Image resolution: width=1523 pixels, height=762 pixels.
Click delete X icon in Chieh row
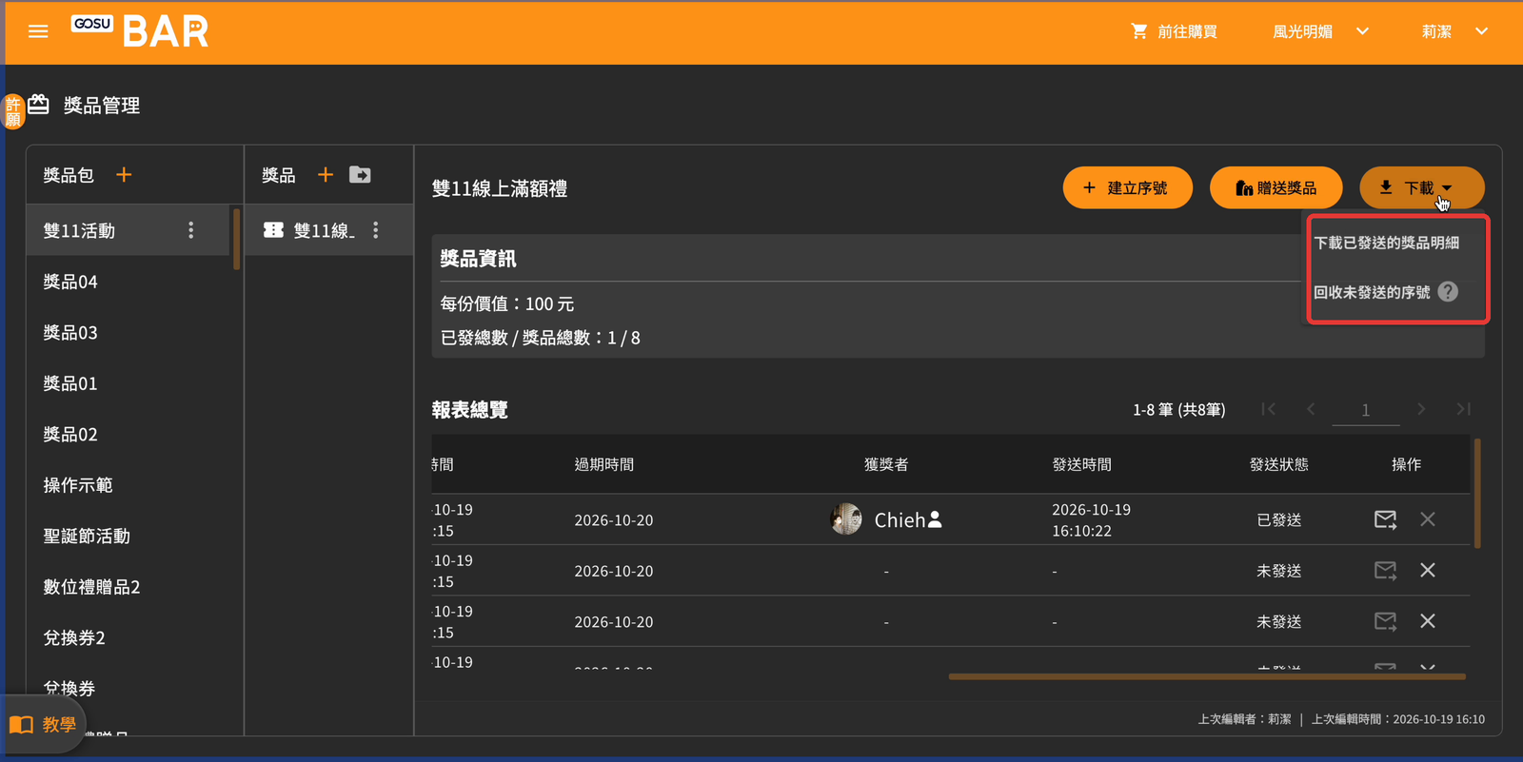coord(1428,519)
